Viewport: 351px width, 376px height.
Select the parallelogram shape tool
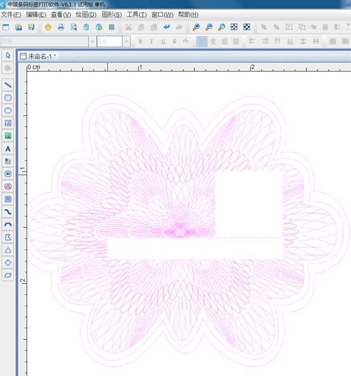8,275
